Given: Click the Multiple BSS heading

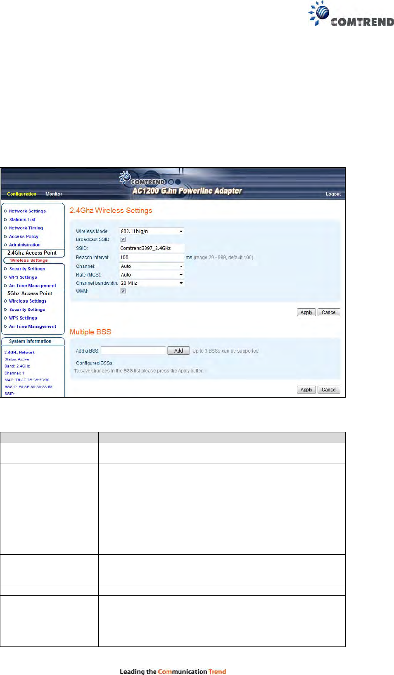Looking at the screenshot, I should [90, 332].
